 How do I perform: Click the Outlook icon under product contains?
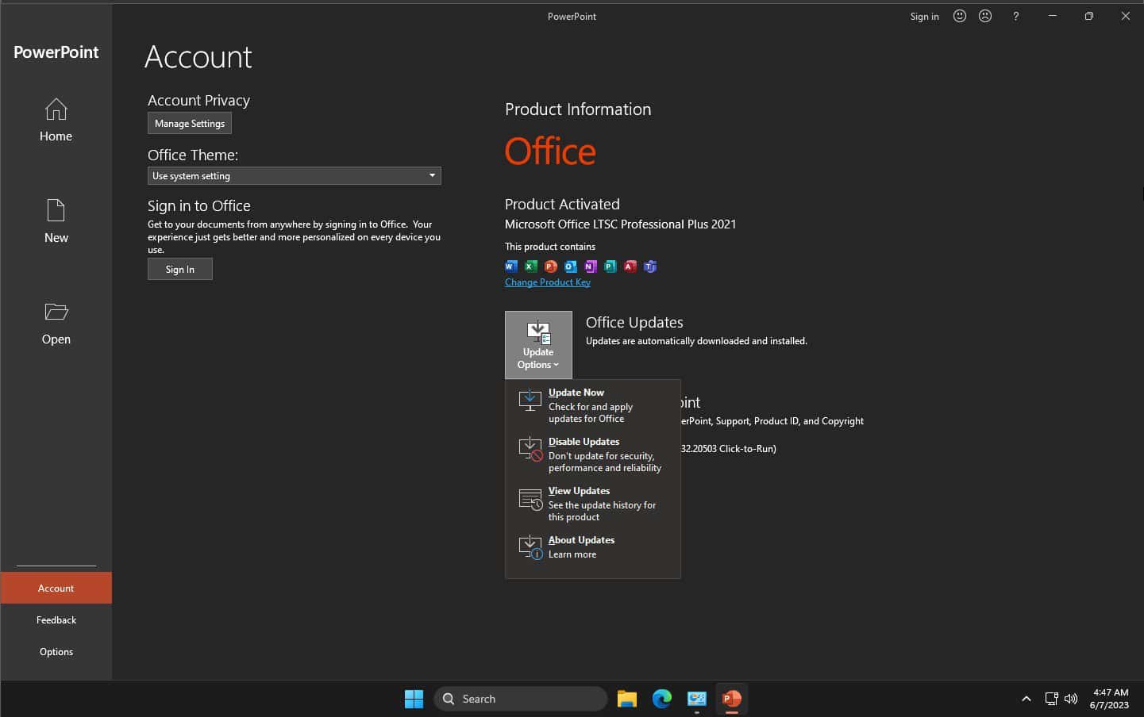pyautogui.click(x=571, y=266)
